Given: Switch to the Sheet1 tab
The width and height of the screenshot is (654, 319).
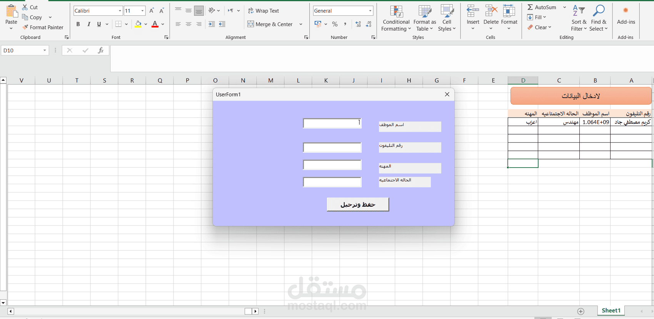Looking at the screenshot, I should 611,311.
